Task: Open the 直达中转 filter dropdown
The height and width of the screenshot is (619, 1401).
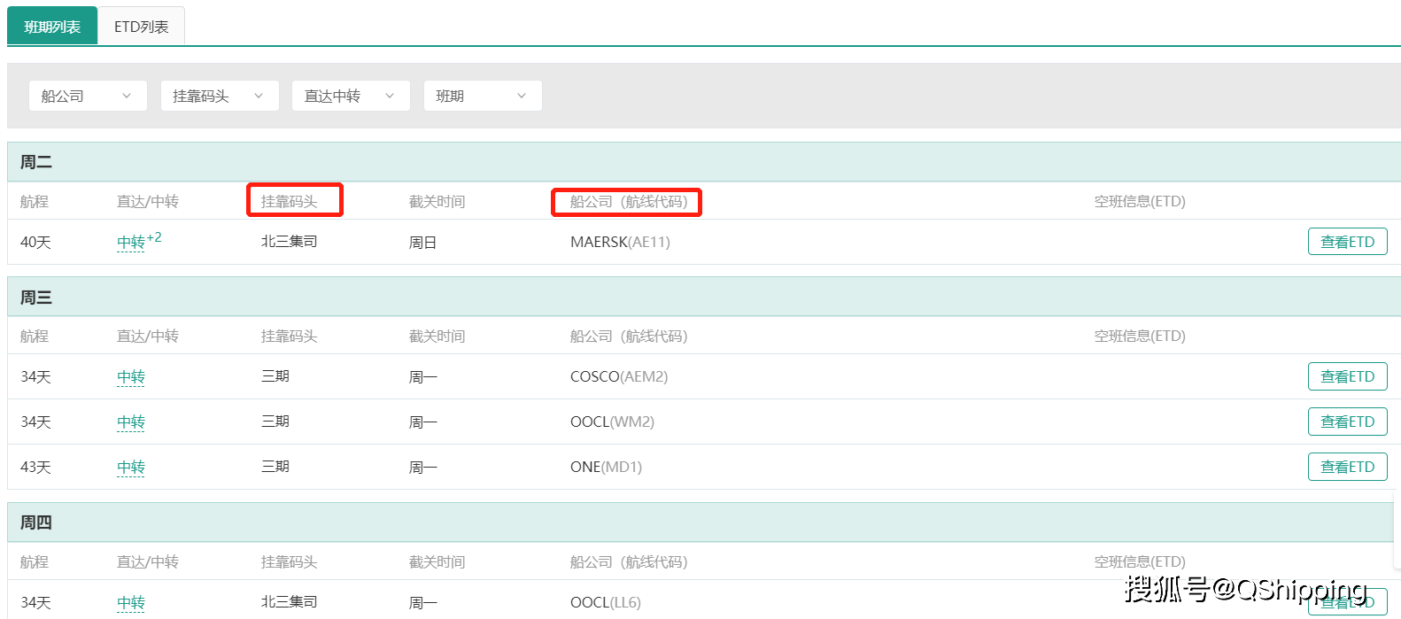Action: pyautogui.click(x=351, y=96)
